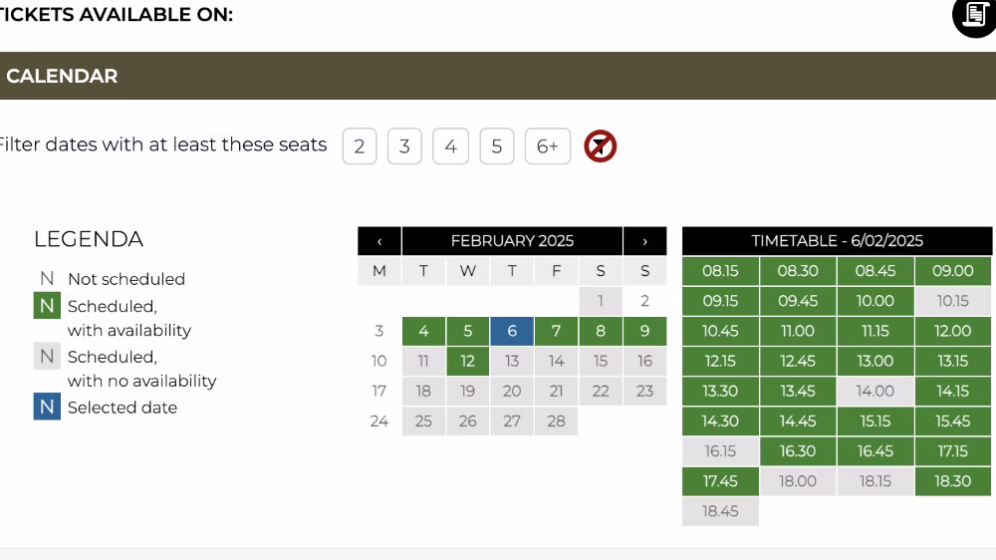Select February 4 on the calendar

tap(423, 331)
